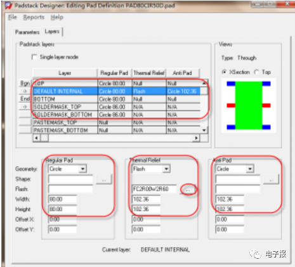Image resolution: width=295 pixels, height=267 pixels.
Task: Select the Top view radio button
Action: [x=256, y=72]
